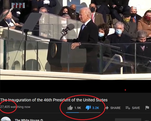Click the video frame to pause playback

pos(75,40)
